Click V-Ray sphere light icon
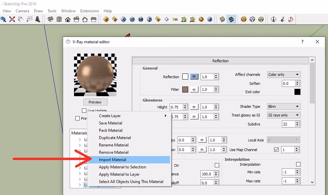 click(167, 20)
